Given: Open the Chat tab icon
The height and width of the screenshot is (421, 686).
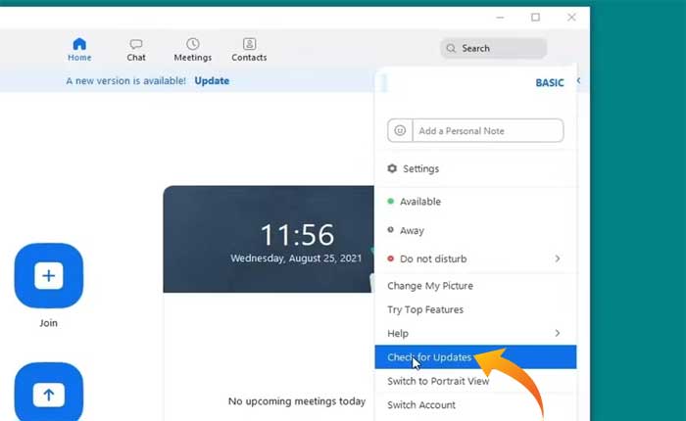Looking at the screenshot, I should pyautogui.click(x=136, y=44).
